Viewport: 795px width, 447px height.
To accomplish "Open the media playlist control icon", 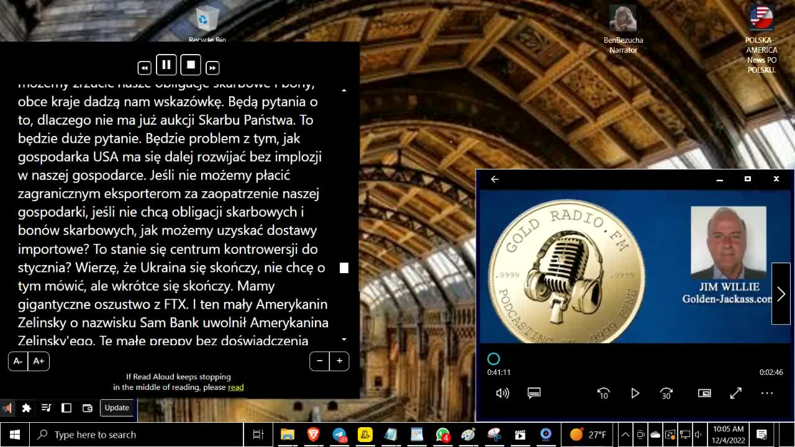I will (x=47, y=408).
